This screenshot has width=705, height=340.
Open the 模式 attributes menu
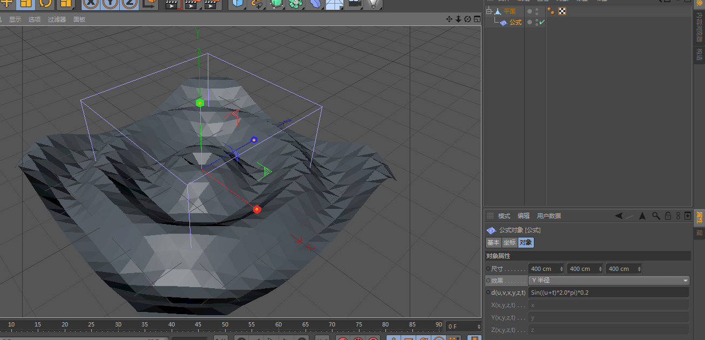[504, 216]
